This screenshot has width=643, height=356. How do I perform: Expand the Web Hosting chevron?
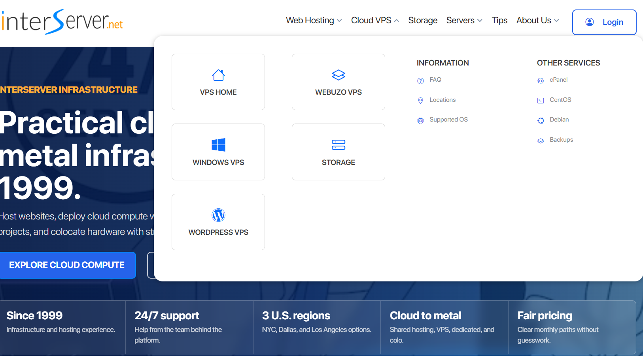pos(339,21)
